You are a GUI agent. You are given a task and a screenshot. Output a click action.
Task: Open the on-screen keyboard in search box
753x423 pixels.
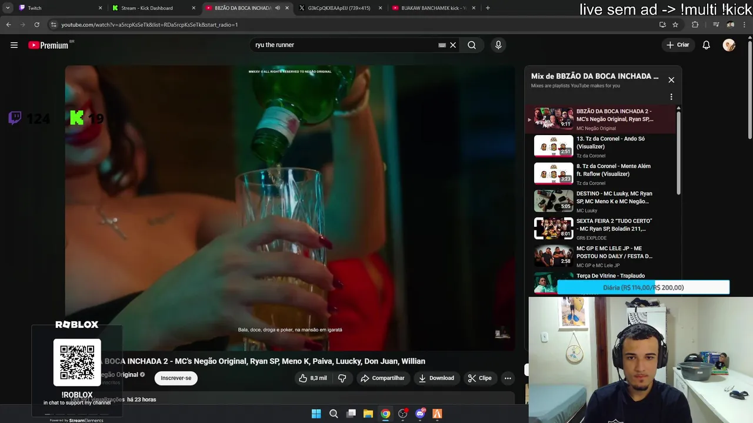click(x=442, y=45)
